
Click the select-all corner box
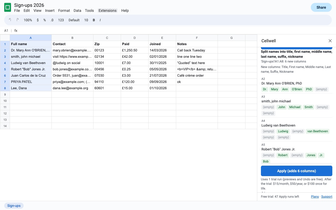click(x=5, y=38)
